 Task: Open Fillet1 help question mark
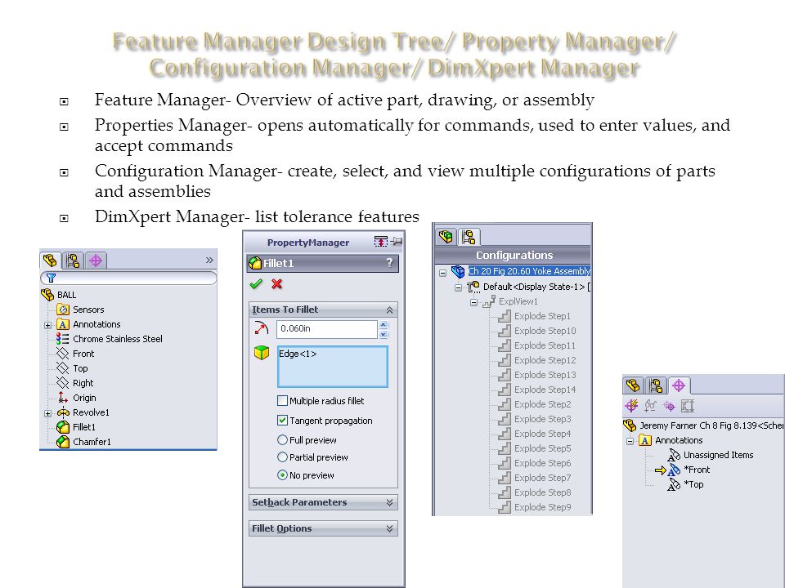(389, 262)
